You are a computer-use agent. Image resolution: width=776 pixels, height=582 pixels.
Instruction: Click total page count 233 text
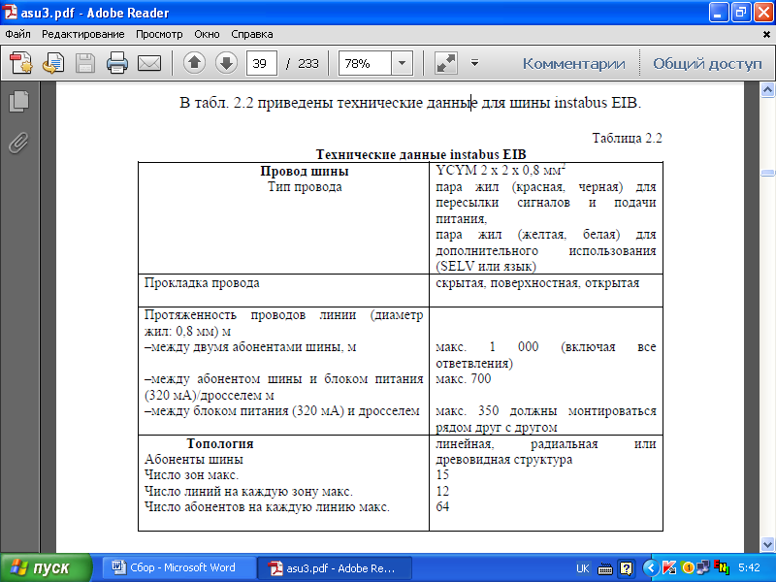308,63
